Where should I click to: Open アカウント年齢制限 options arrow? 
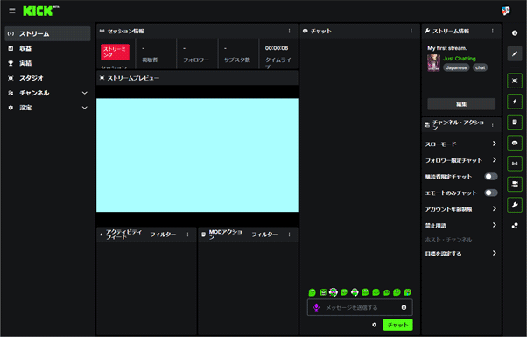click(x=494, y=209)
